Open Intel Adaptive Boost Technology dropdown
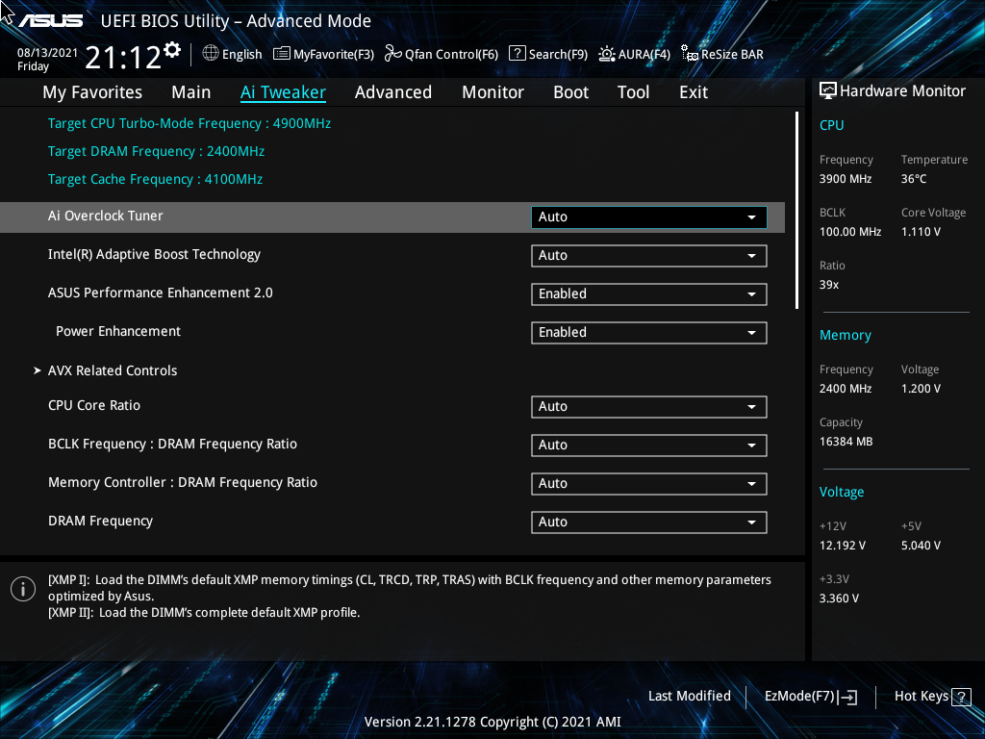The height and width of the screenshot is (739, 985). pyautogui.click(x=649, y=256)
